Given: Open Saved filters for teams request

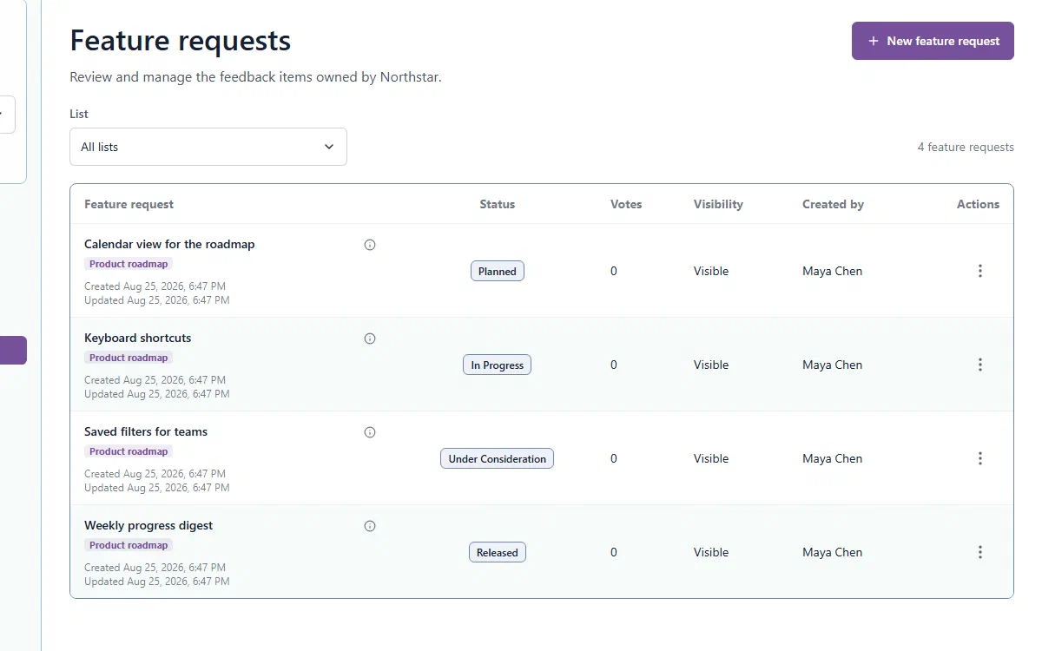Looking at the screenshot, I should [146, 431].
